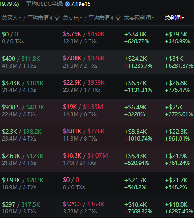Click total profit +$39.5K
The height and width of the screenshot is (218, 194).
(x=176, y=34)
